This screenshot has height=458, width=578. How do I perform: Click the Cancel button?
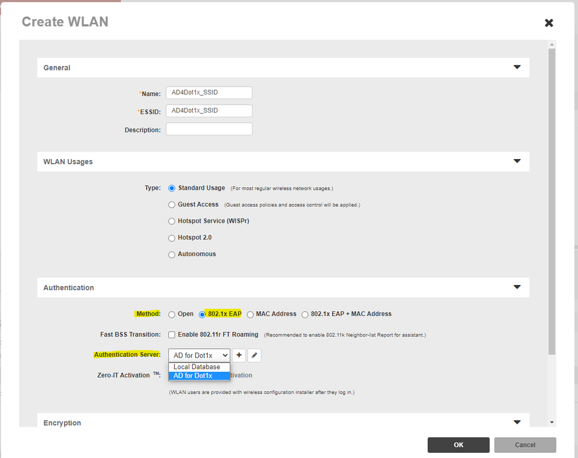tap(525, 445)
